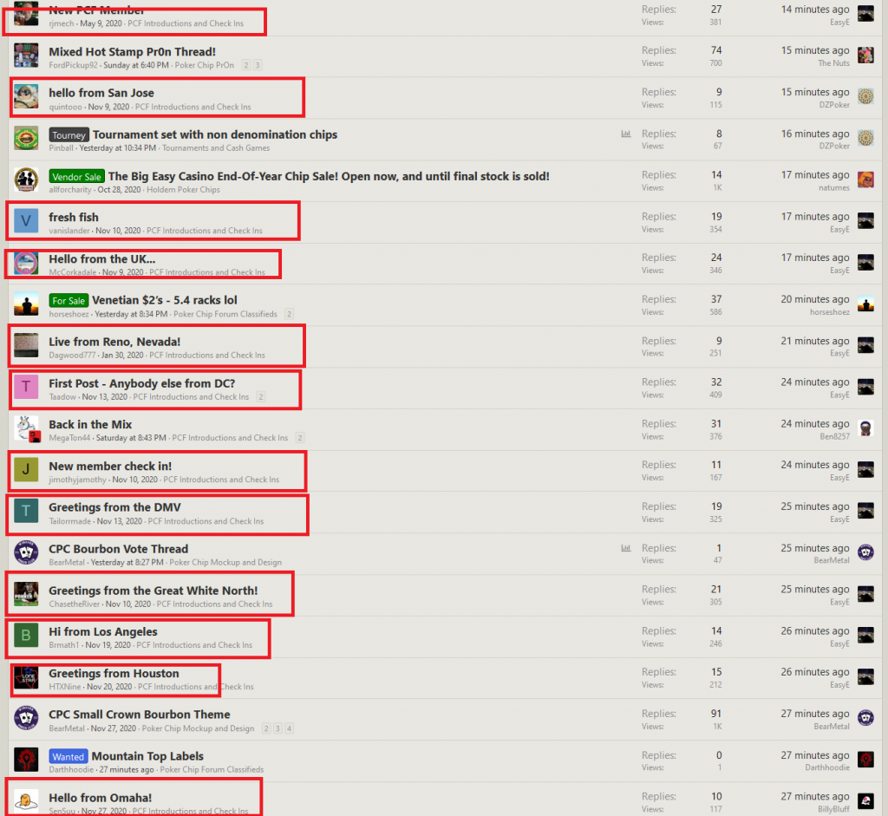Click Tailorrmade's teal "T" avatar
Screen dimensions: 888x816
pos(26,512)
